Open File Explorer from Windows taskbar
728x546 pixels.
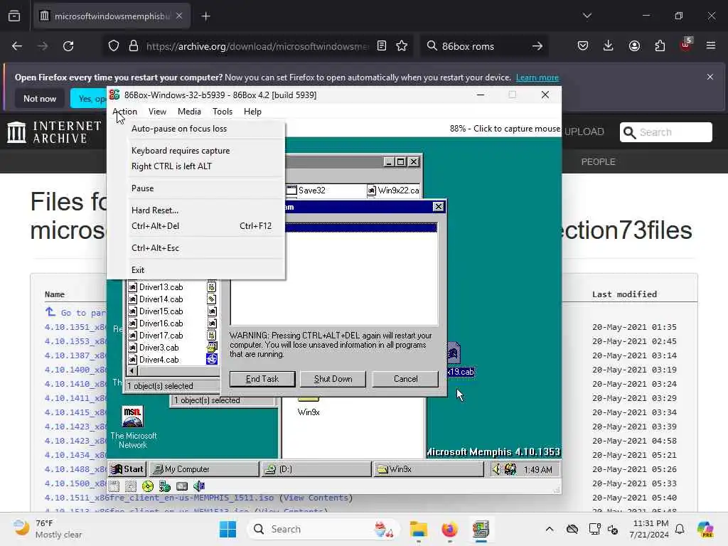(418, 529)
